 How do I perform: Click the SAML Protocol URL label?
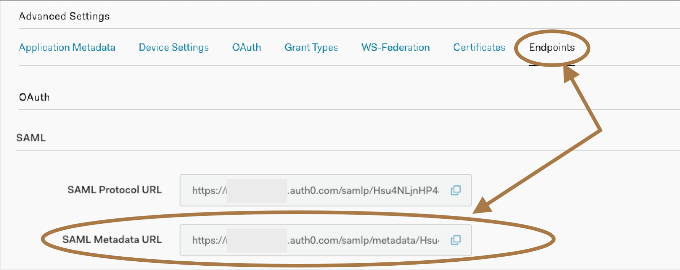point(114,190)
